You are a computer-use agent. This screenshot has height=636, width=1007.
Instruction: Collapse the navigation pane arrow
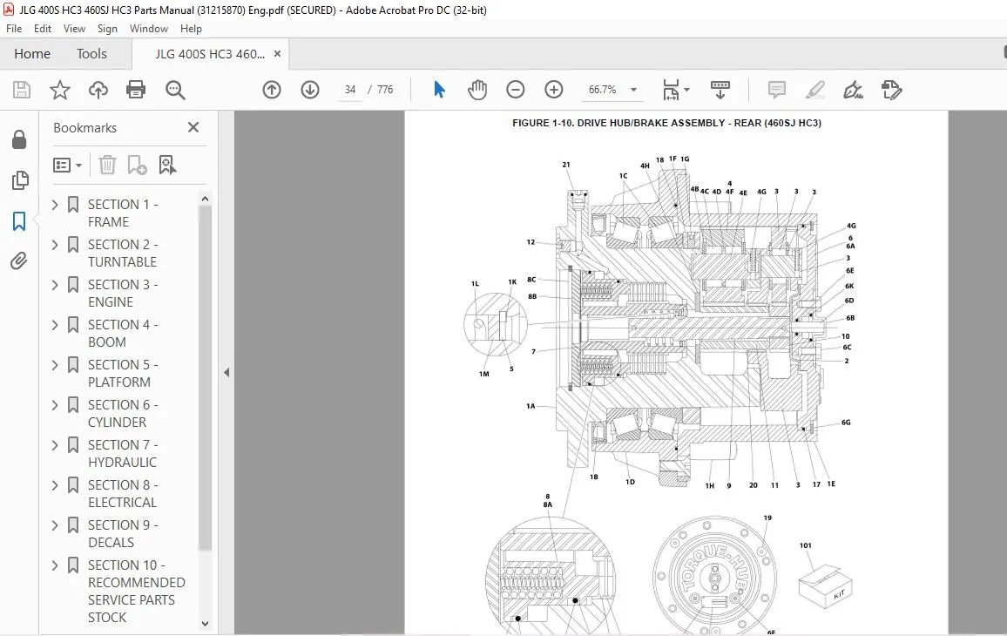click(226, 373)
